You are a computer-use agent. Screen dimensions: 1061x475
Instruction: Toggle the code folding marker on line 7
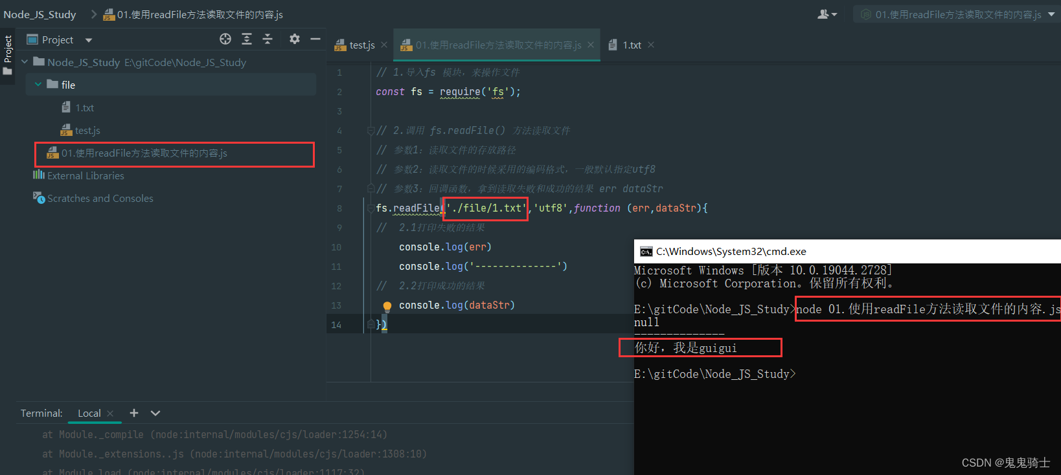[371, 189]
